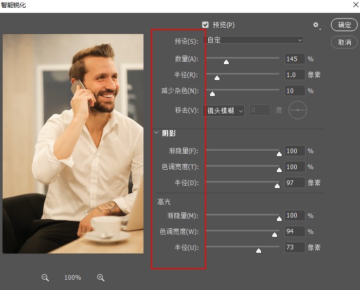This screenshot has height=290, width=360.
Task: Click the 高光 section heading
Action: click(x=164, y=202)
